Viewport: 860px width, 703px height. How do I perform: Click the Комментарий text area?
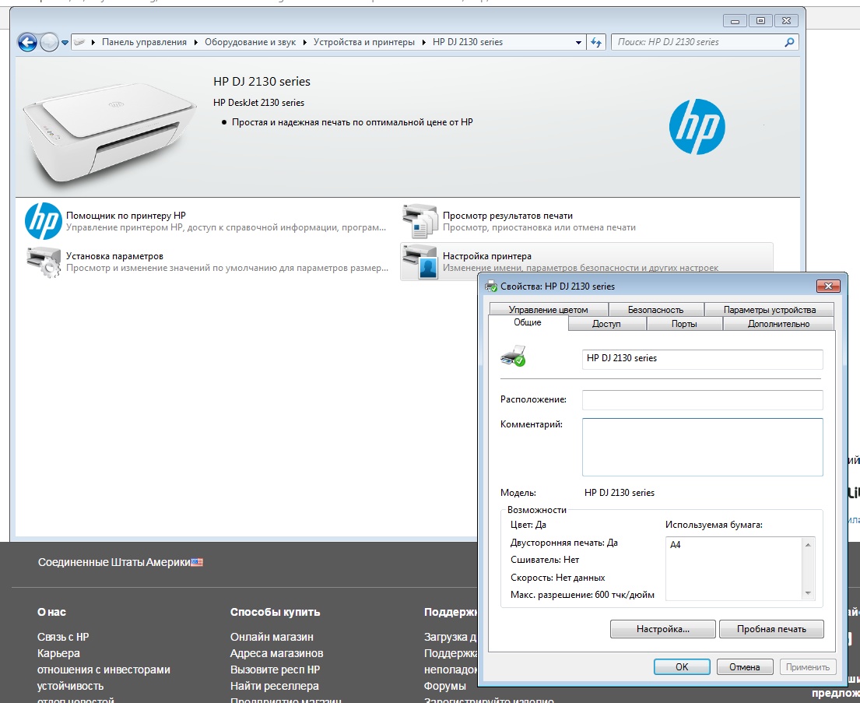tap(702, 448)
